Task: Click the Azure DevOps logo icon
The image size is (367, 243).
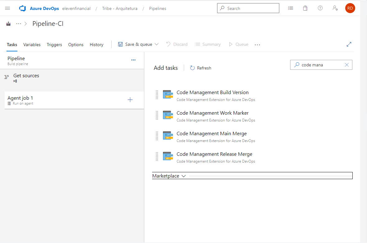Action: (22, 8)
